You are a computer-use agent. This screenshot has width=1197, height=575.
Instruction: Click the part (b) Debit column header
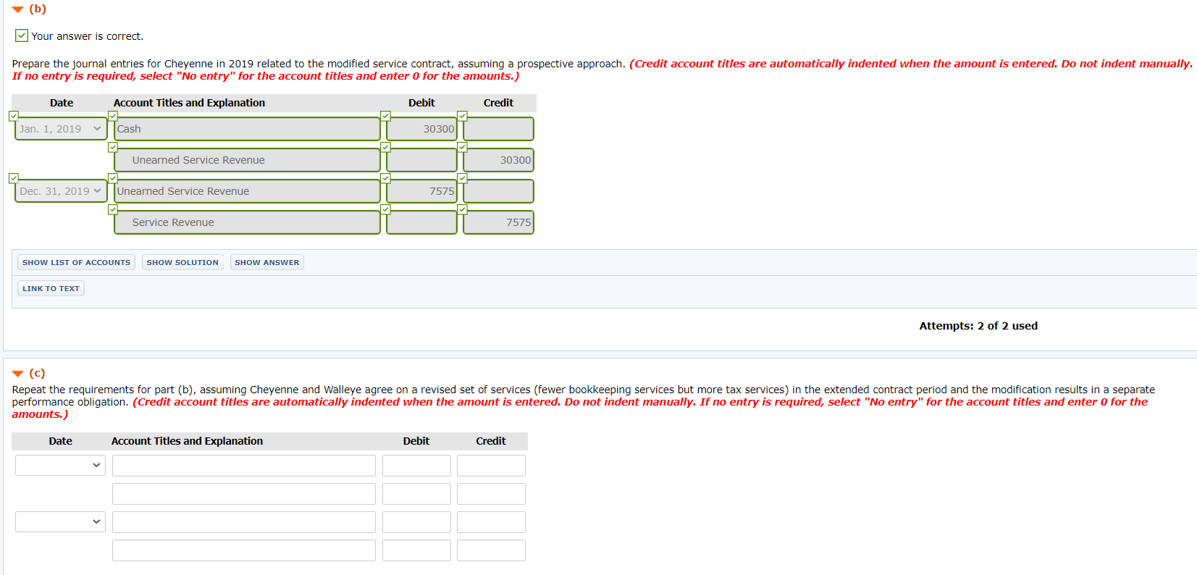point(421,103)
